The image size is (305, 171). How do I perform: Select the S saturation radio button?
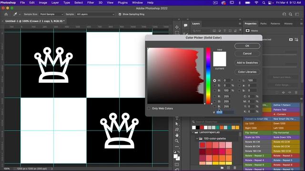click(x=214, y=85)
